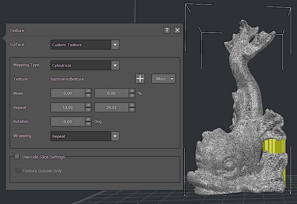Click the help question mark icon
Viewport: 297px width, 204px height.
coord(167,30)
